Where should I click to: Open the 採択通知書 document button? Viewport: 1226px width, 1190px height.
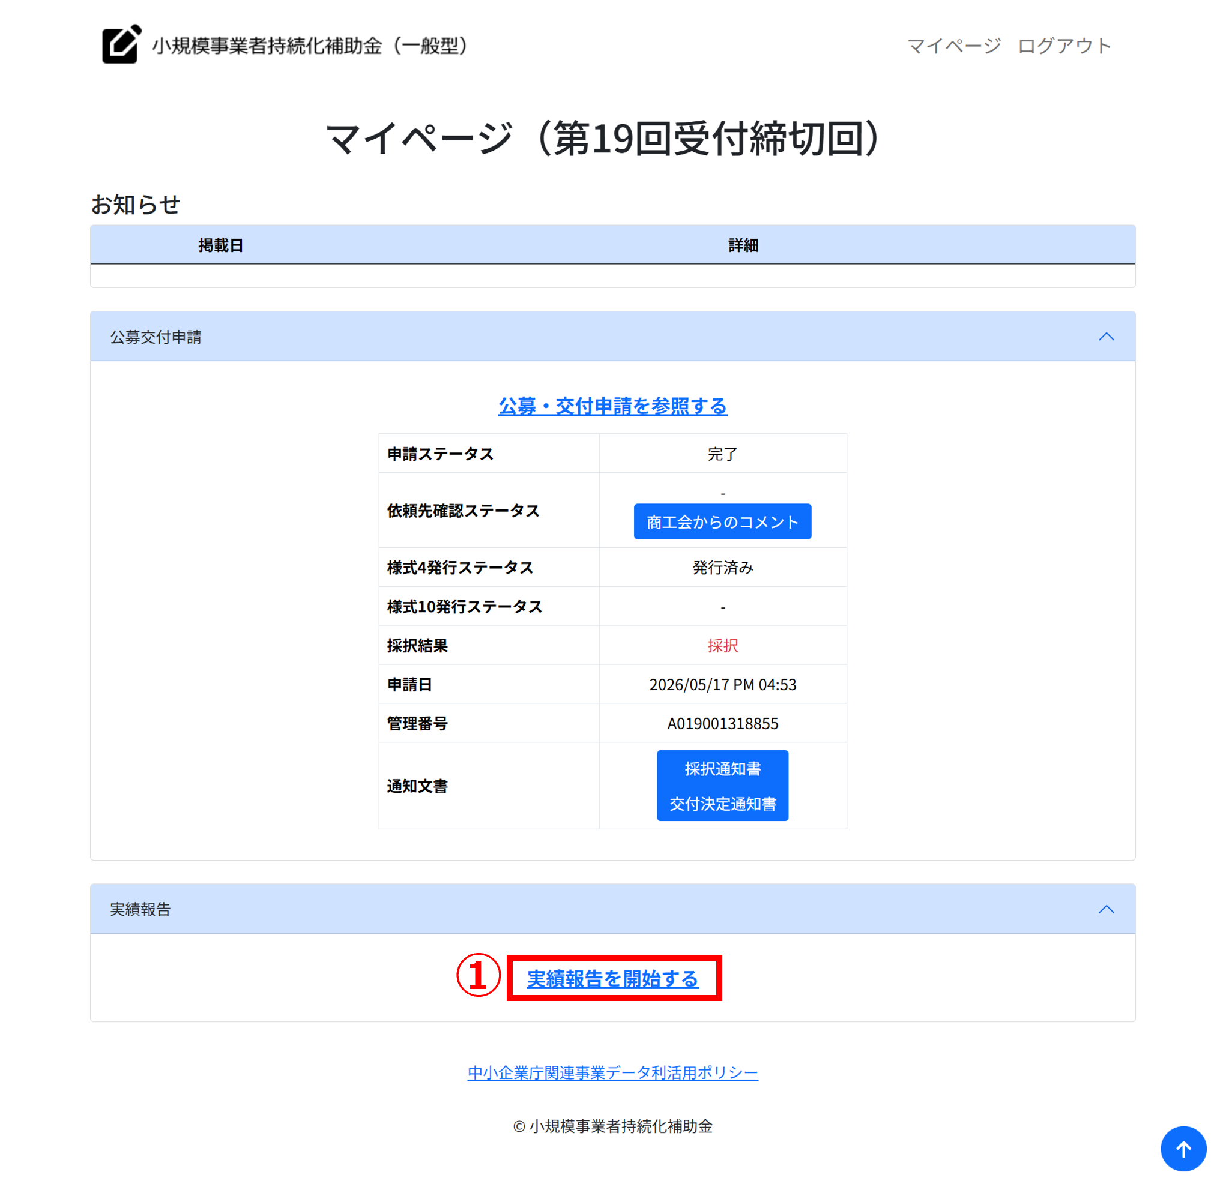[x=722, y=768]
